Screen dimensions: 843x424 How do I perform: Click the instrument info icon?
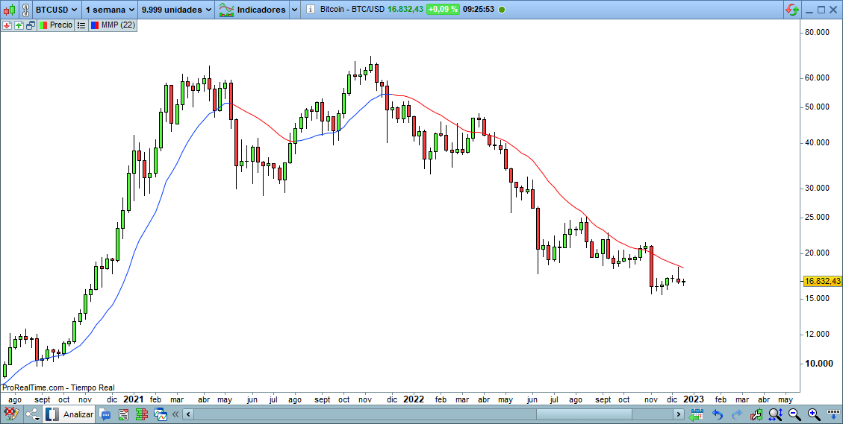point(311,10)
